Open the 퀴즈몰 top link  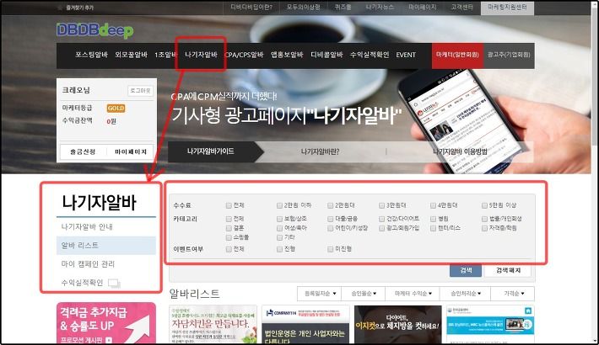(x=343, y=8)
